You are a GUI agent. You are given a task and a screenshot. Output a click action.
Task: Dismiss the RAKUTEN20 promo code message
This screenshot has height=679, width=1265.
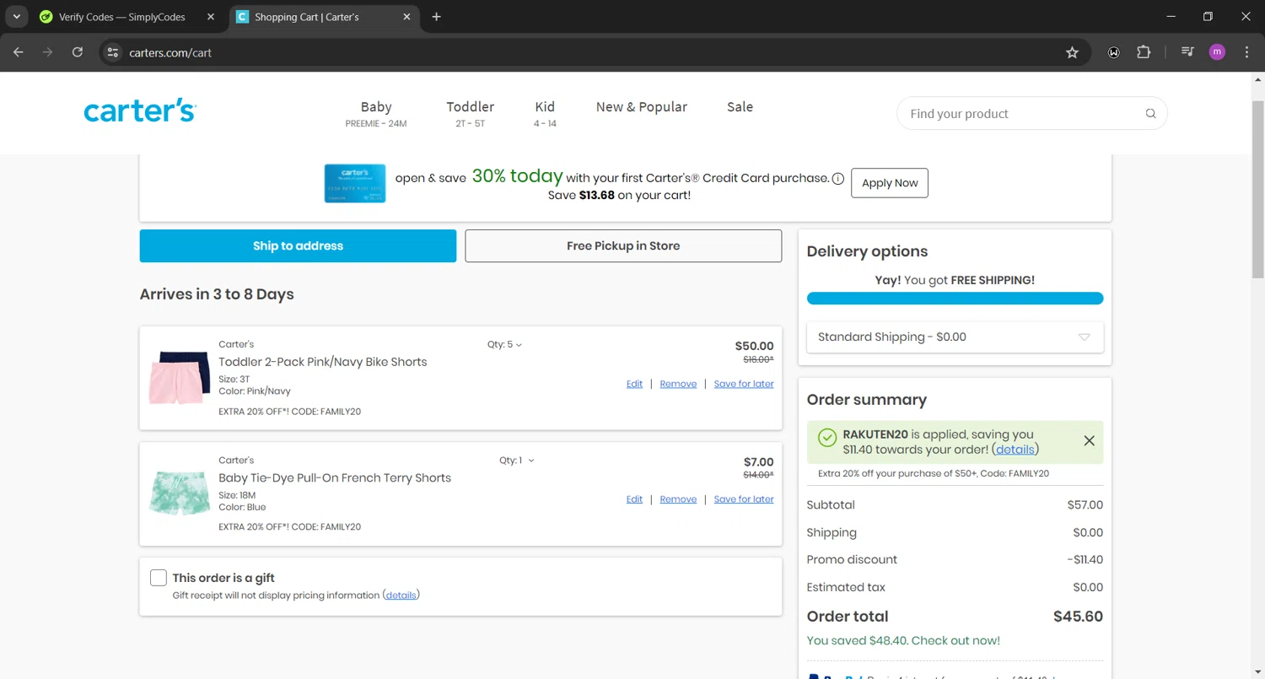point(1089,440)
